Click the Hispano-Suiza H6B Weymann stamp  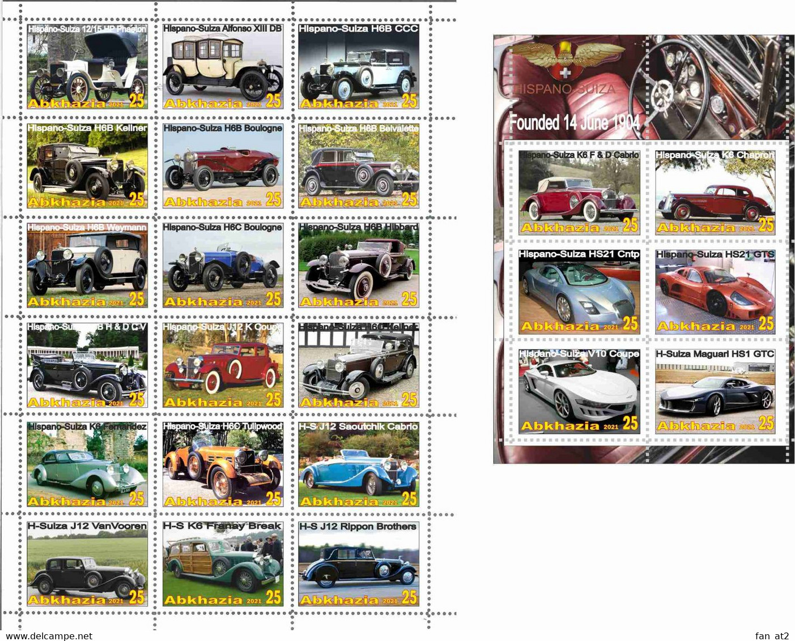coord(87,265)
